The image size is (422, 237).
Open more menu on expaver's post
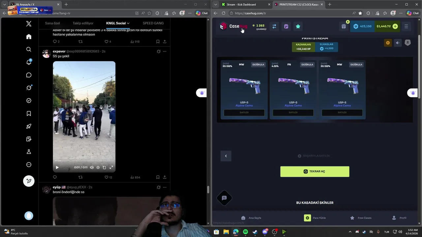tap(165, 51)
